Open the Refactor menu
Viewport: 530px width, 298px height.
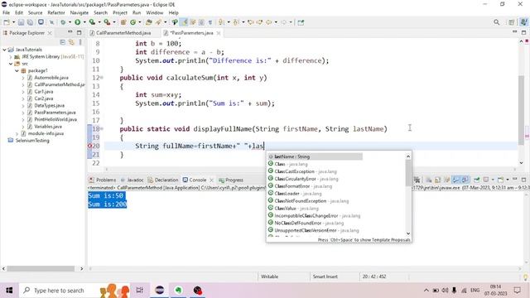56,12
